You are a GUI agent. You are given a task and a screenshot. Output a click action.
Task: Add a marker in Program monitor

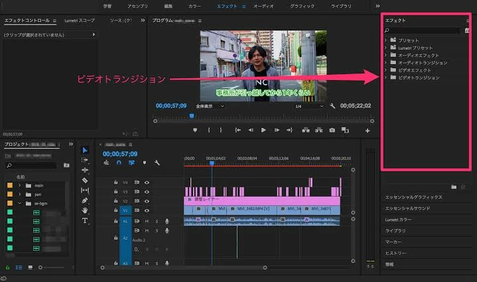tap(195, 130)
